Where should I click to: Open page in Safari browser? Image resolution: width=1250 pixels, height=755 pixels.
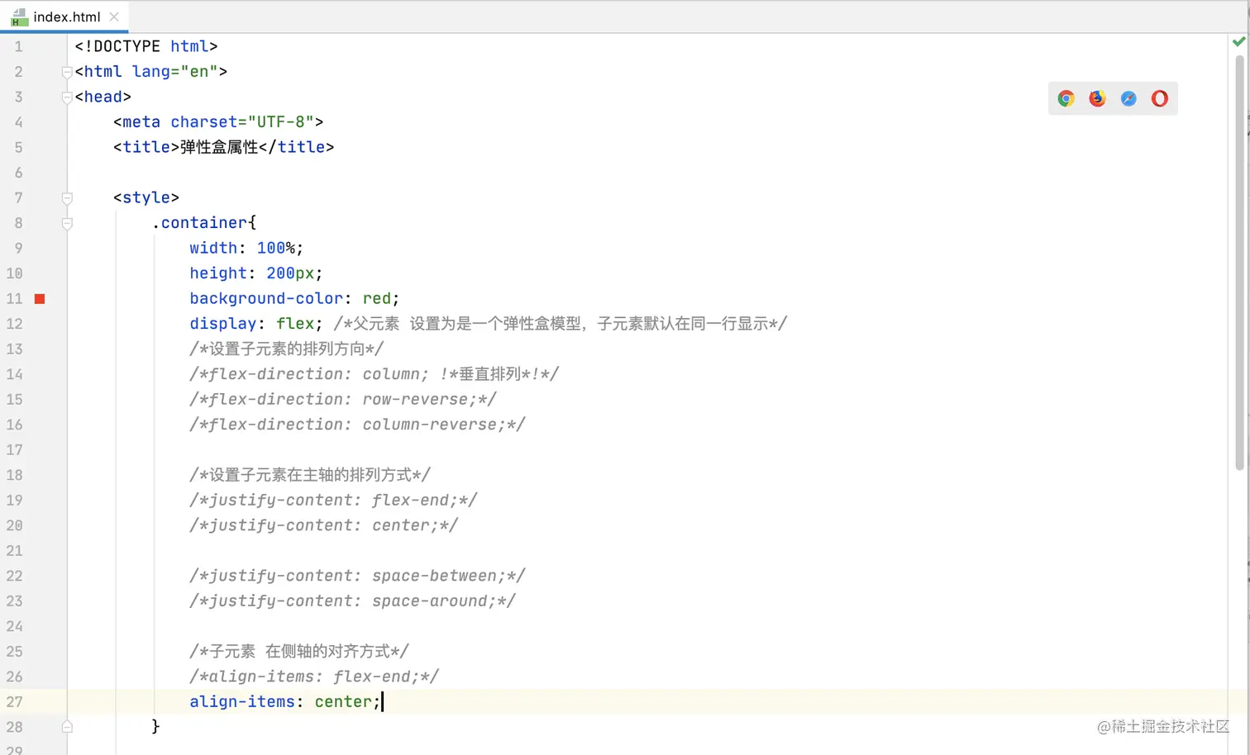point(1128,99)
